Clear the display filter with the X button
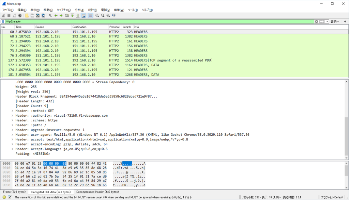The image size is (349, 200). tap(316, 21)
